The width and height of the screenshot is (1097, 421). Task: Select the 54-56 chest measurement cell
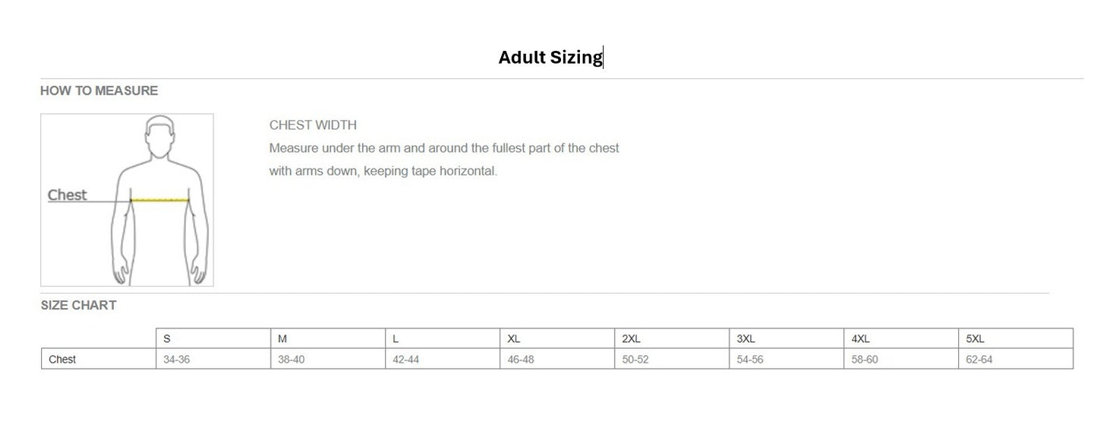pos(750,360)
